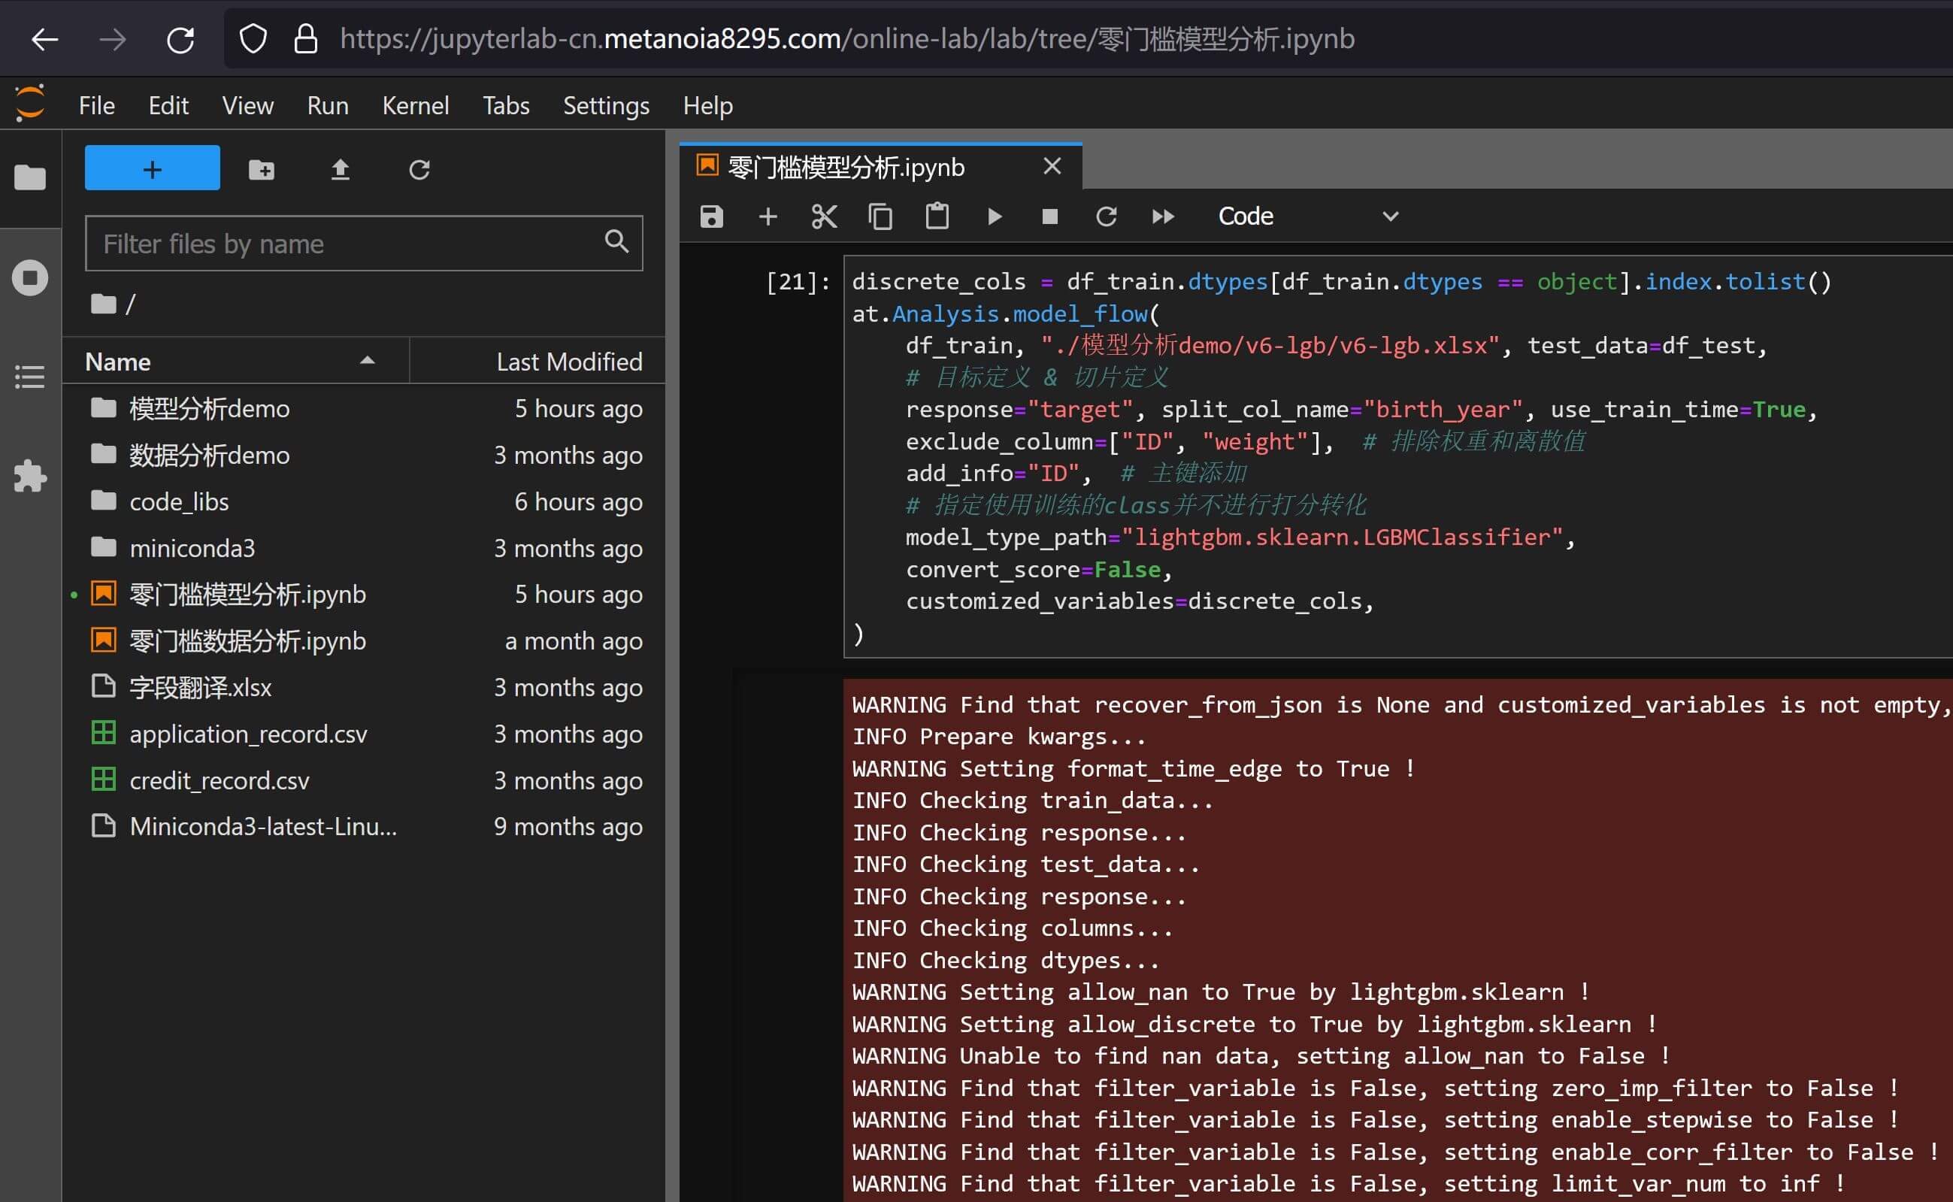The image size is (1953, 1202).
Task: Open the Table of Contents sidebar
Action: (x=30, y=377)
